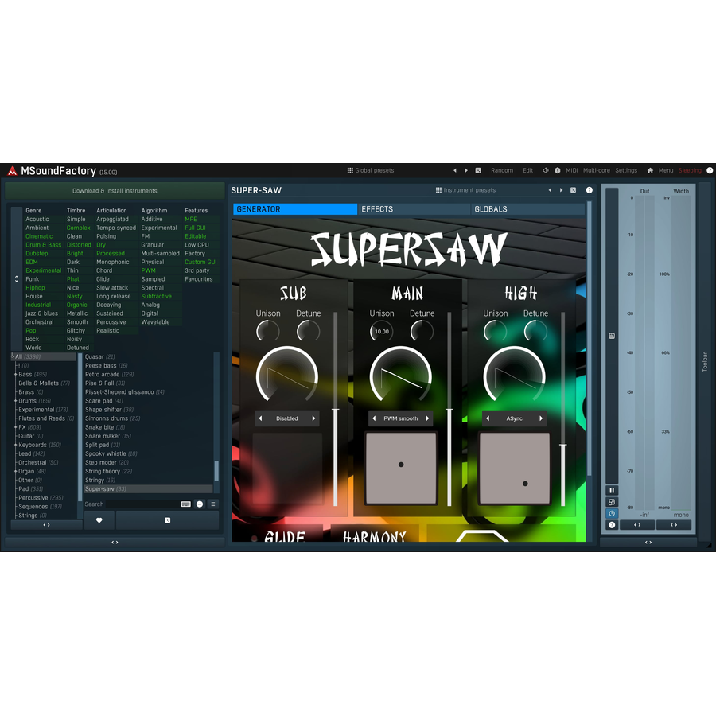Open the Instrument presets grid
716x716 pixels.
[x=465, y=190]
